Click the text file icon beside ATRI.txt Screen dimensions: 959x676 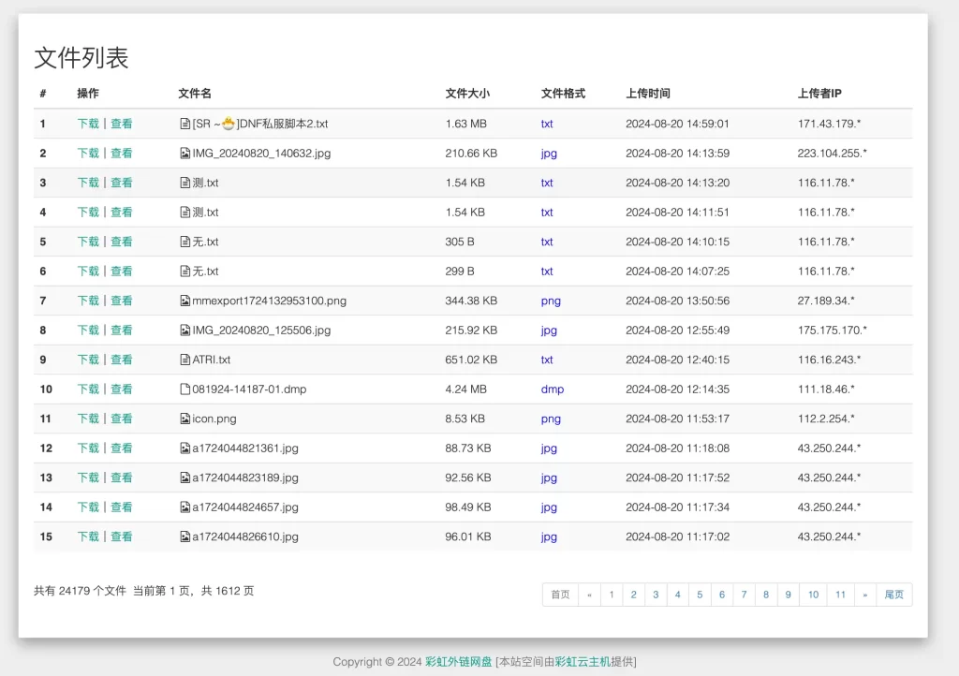pyautogui.click(x=184, y=360)
